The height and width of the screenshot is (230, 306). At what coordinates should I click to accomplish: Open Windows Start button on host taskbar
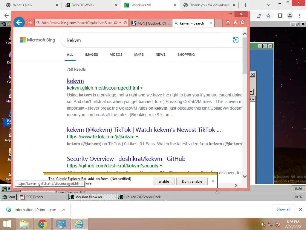(7, 224)
